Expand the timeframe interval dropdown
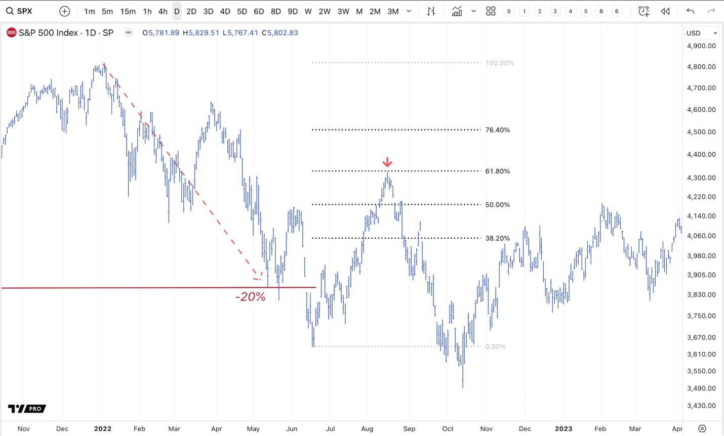 [409, 11]
